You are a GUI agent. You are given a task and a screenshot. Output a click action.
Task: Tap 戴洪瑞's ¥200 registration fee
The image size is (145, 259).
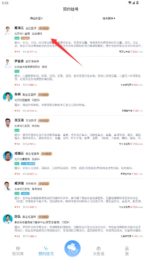[x=134, y=207]
